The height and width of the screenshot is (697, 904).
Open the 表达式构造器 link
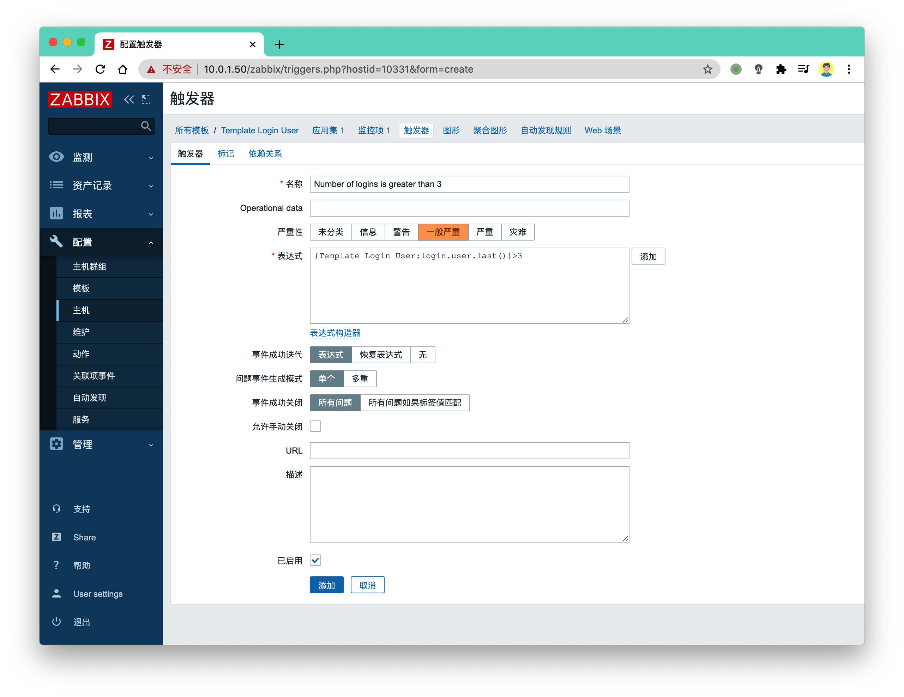pos(335,333)
